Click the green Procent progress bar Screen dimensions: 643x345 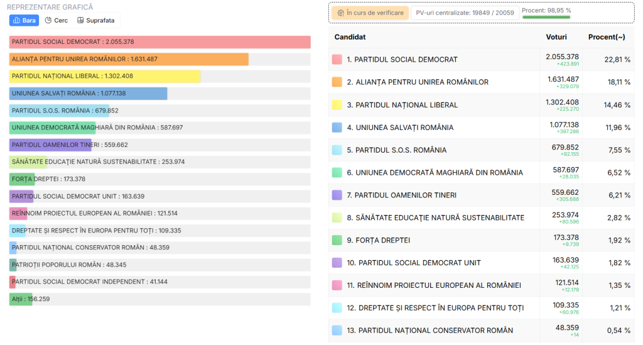[x=546, y=17]
